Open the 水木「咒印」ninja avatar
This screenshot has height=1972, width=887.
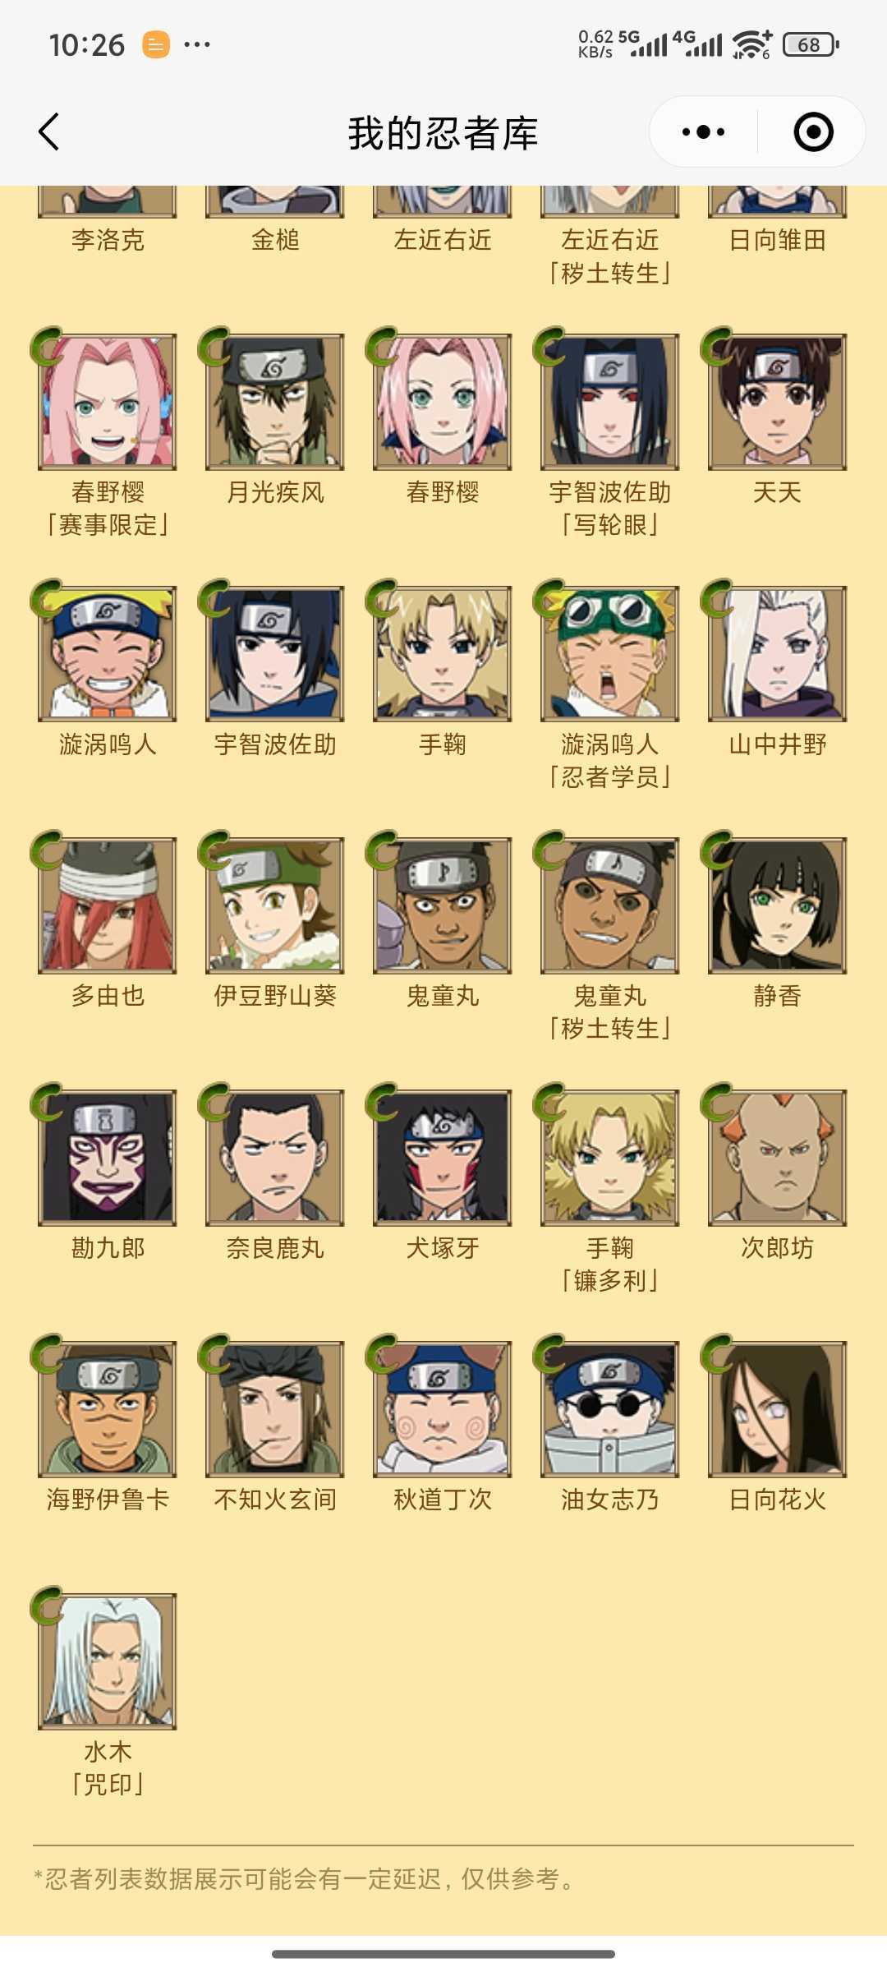(x=108, y=1661)
